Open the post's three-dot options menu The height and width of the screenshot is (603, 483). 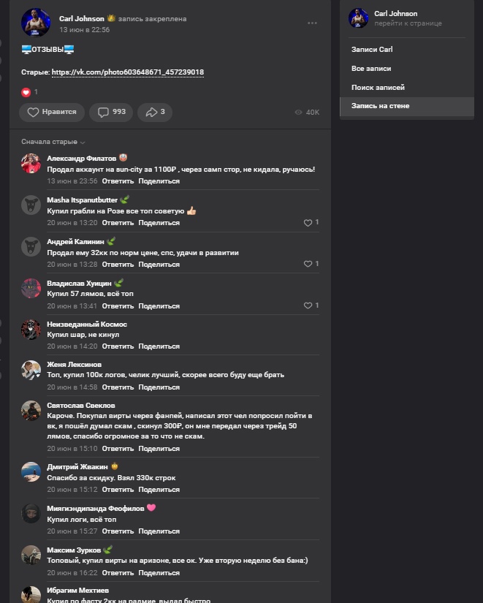312,23
